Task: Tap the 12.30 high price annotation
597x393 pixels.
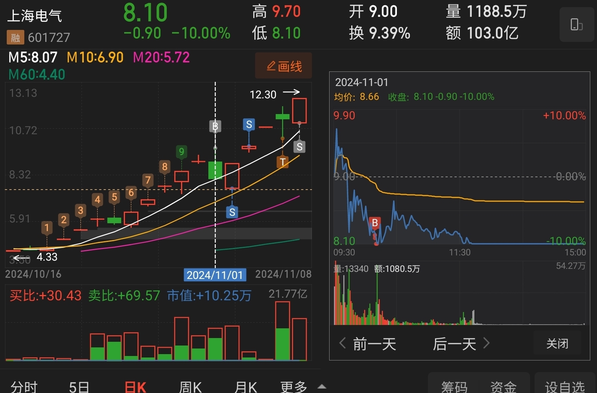Action: point(263,95)
